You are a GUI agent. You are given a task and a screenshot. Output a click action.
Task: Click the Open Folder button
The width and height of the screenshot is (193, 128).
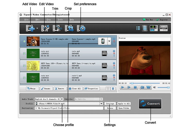(x=124, y=108)
